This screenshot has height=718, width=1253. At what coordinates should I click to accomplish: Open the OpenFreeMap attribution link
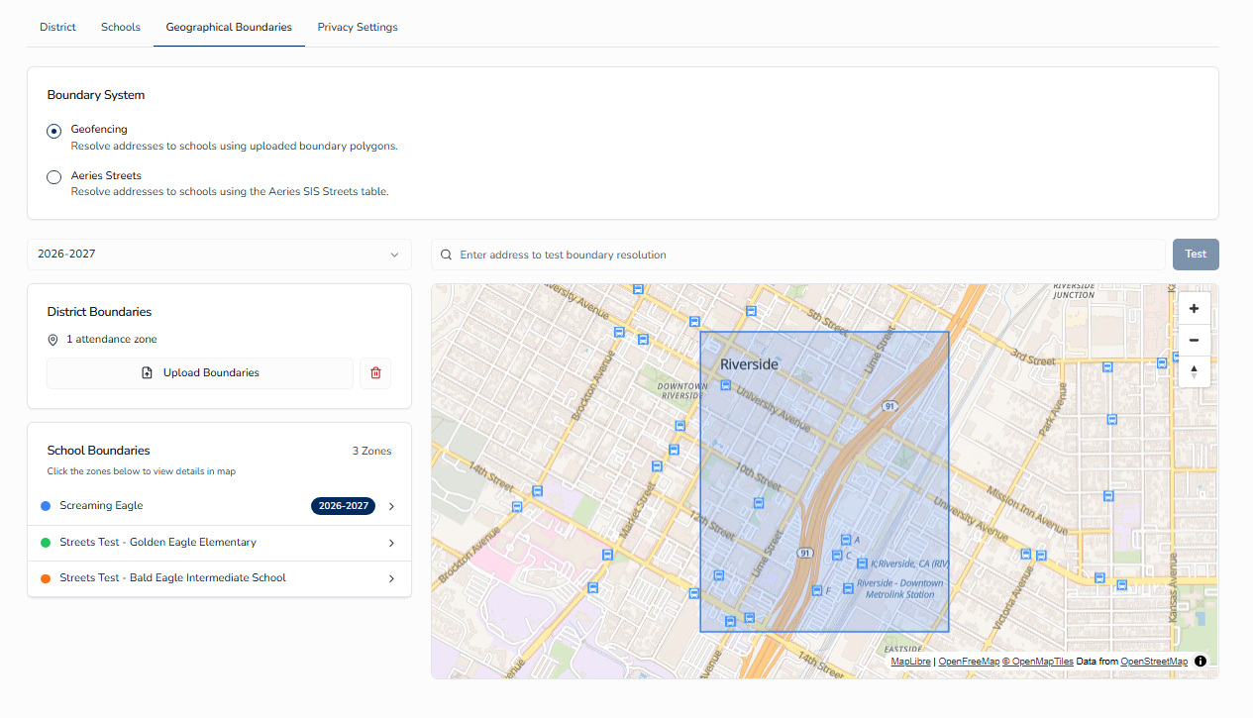(x=968, y=662)
